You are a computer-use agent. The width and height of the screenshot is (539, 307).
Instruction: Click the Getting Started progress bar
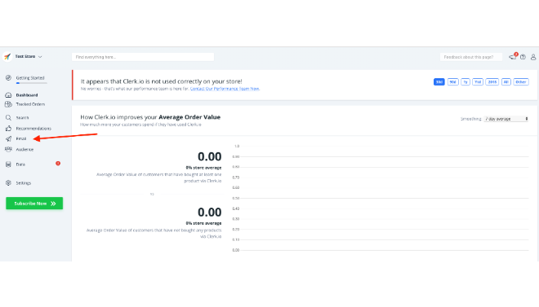point(31,83)
